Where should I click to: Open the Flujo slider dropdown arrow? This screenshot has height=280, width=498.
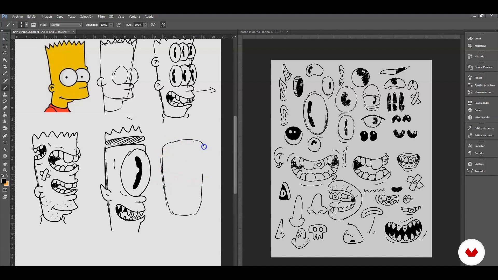(x=145, y=25)
